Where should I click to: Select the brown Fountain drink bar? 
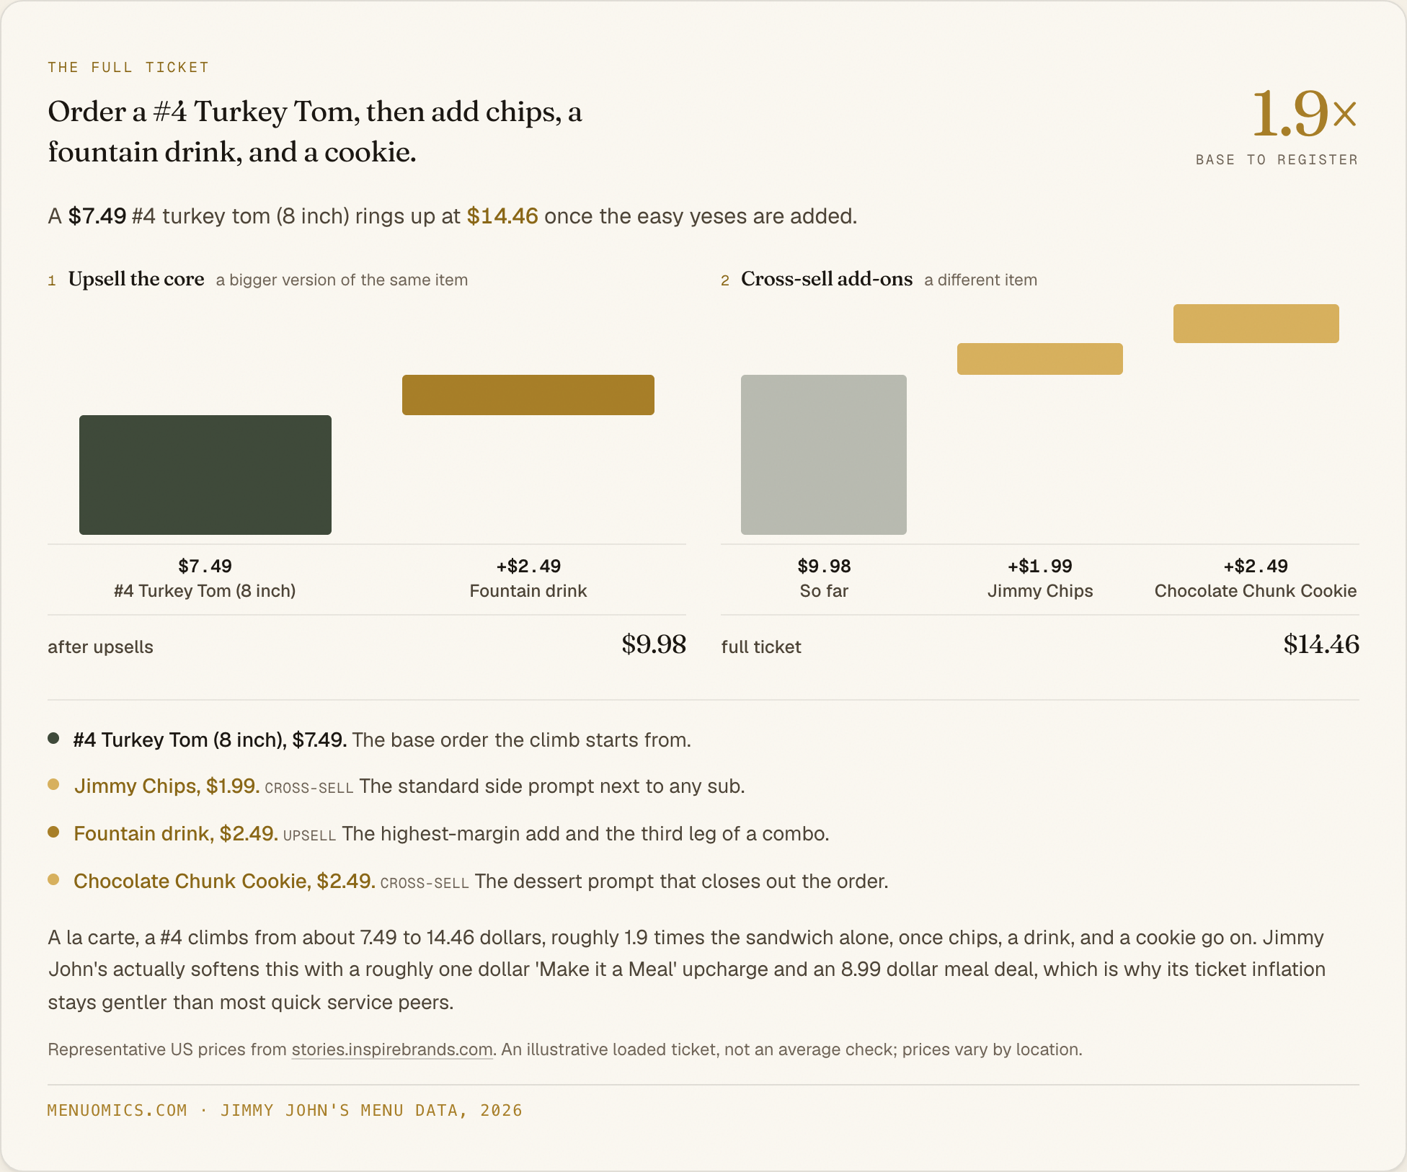[x=528, y=395]
